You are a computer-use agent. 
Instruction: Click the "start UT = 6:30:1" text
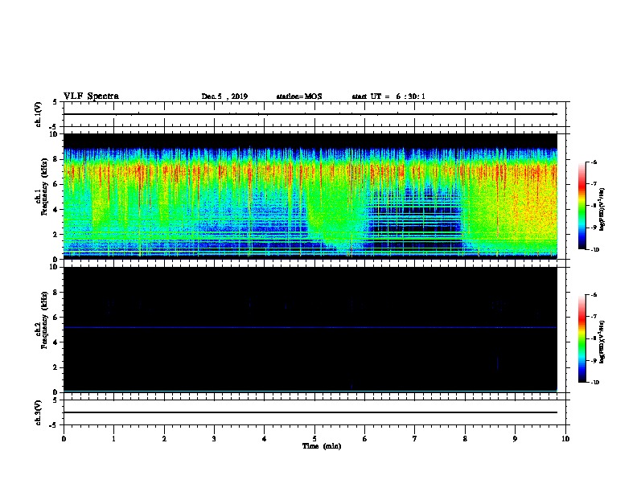coord(388,96)
